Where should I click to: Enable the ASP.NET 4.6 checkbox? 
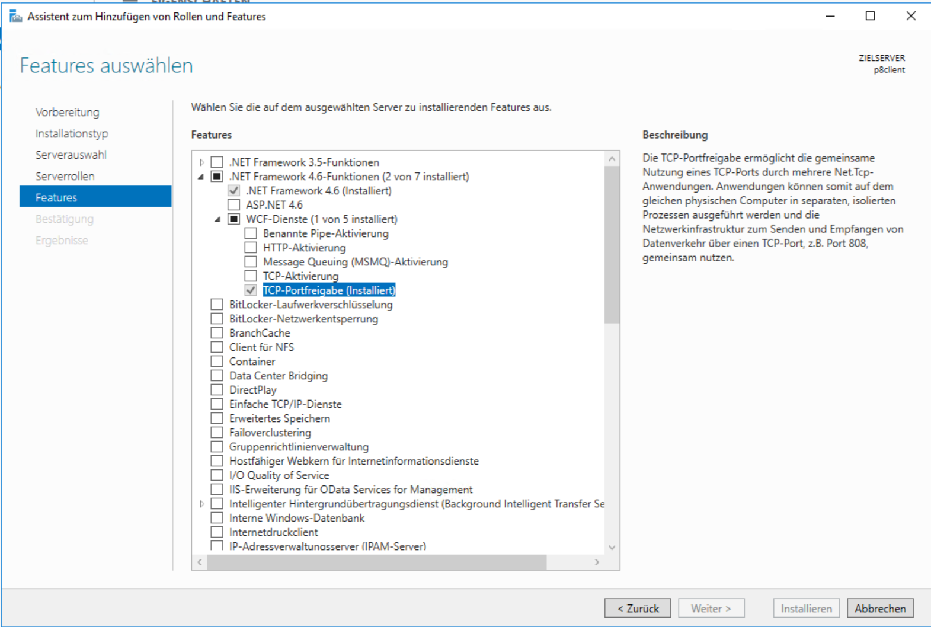tap(234, 205)
